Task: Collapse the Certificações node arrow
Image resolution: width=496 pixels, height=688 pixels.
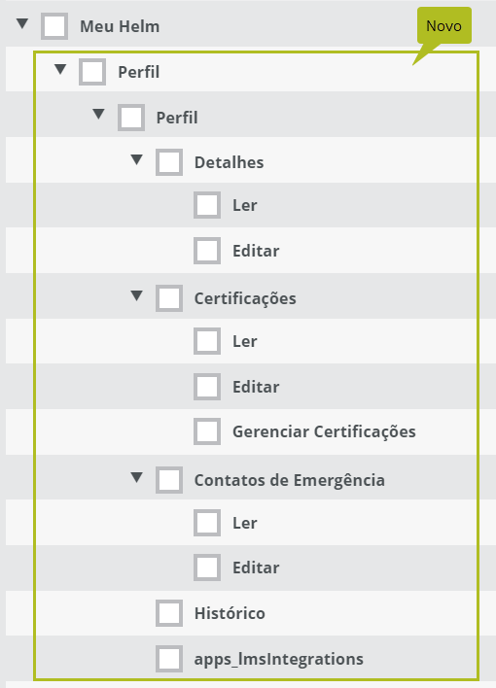Action: [x=136, y=295]
